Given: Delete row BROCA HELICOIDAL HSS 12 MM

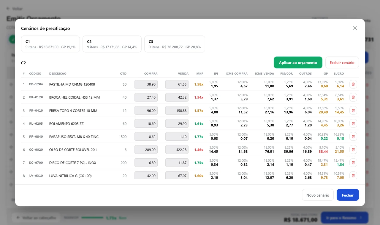Looking at the screenshot, I should pos(353,97).
